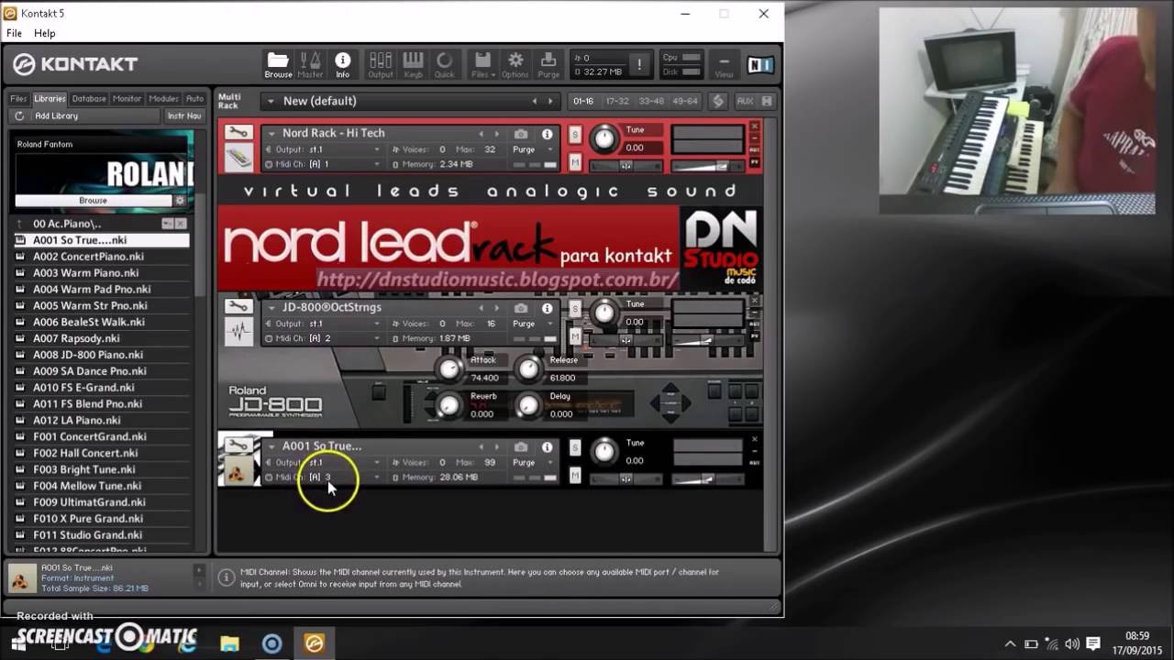Select rack page 49-64

685,101
